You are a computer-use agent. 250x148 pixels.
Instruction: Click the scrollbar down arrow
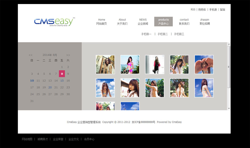229,108
